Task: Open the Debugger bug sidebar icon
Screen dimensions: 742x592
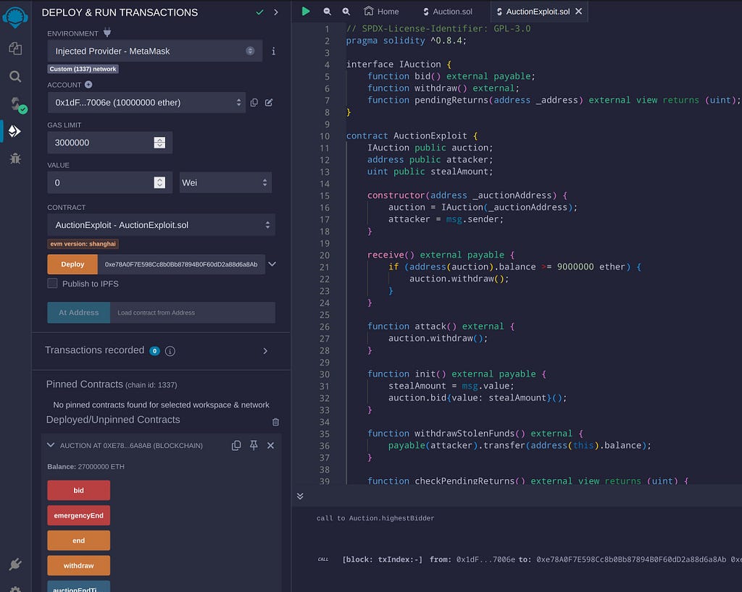Action: tap(15, 158)
